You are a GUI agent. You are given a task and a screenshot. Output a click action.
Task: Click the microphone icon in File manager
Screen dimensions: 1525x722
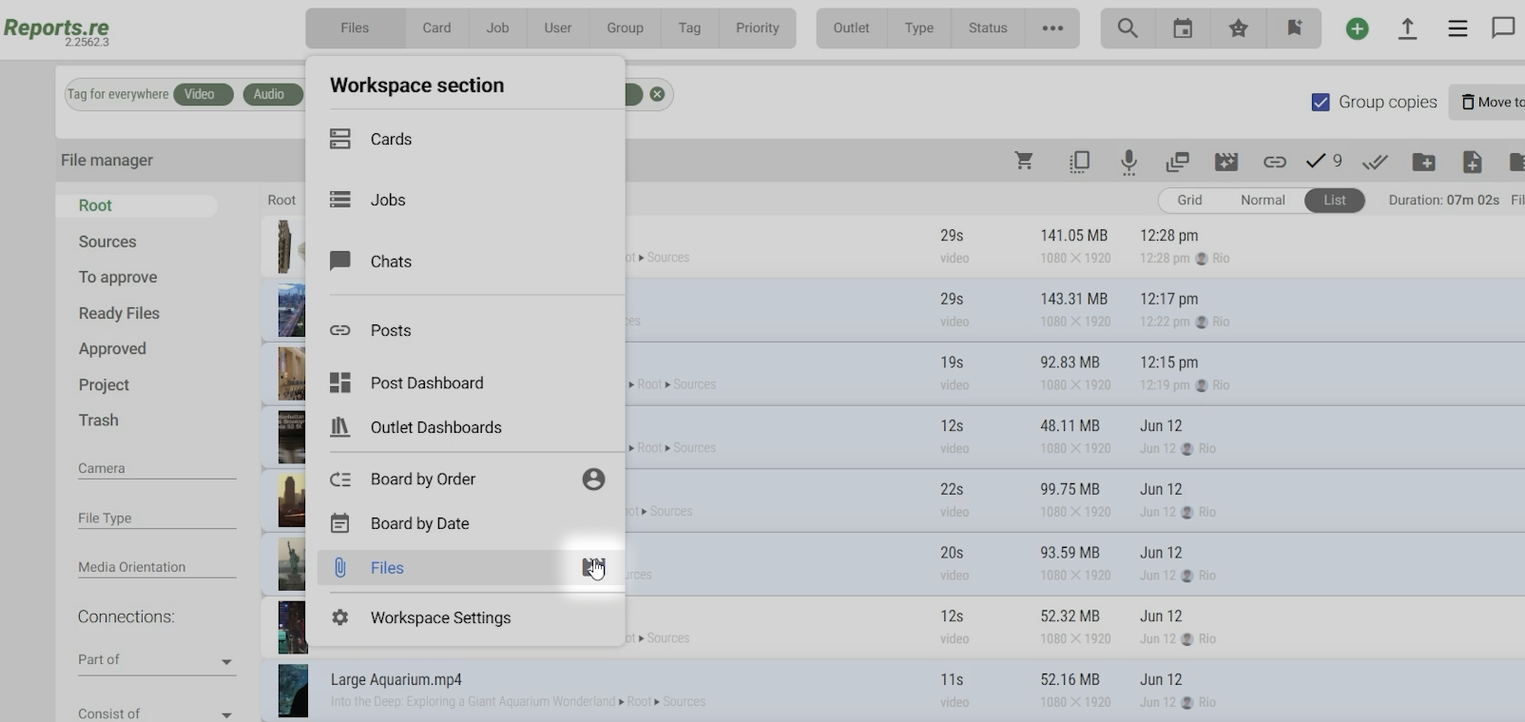coord(1129,162)
